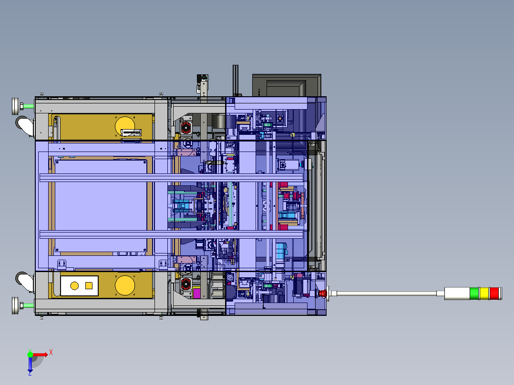Click the green origin sphere of the triad
The image size is (514, 385).
tap(30, 355)
